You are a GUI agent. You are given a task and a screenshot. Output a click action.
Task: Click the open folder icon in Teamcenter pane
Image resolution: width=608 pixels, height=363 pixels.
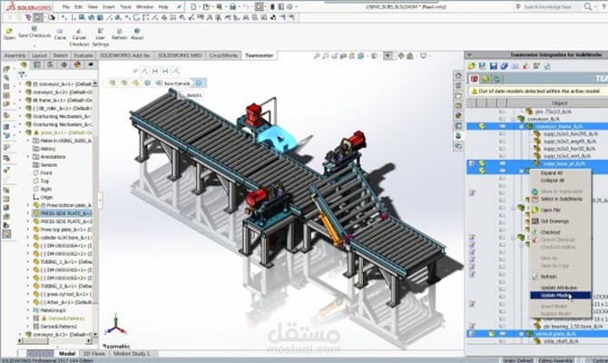[472, 66]
